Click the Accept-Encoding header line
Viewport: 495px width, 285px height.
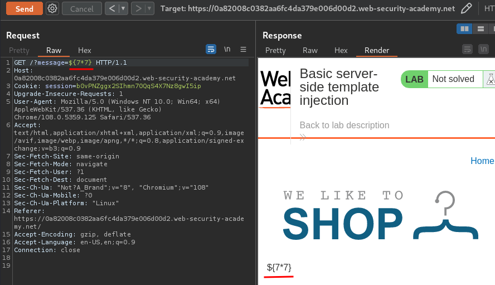[72, 234]
